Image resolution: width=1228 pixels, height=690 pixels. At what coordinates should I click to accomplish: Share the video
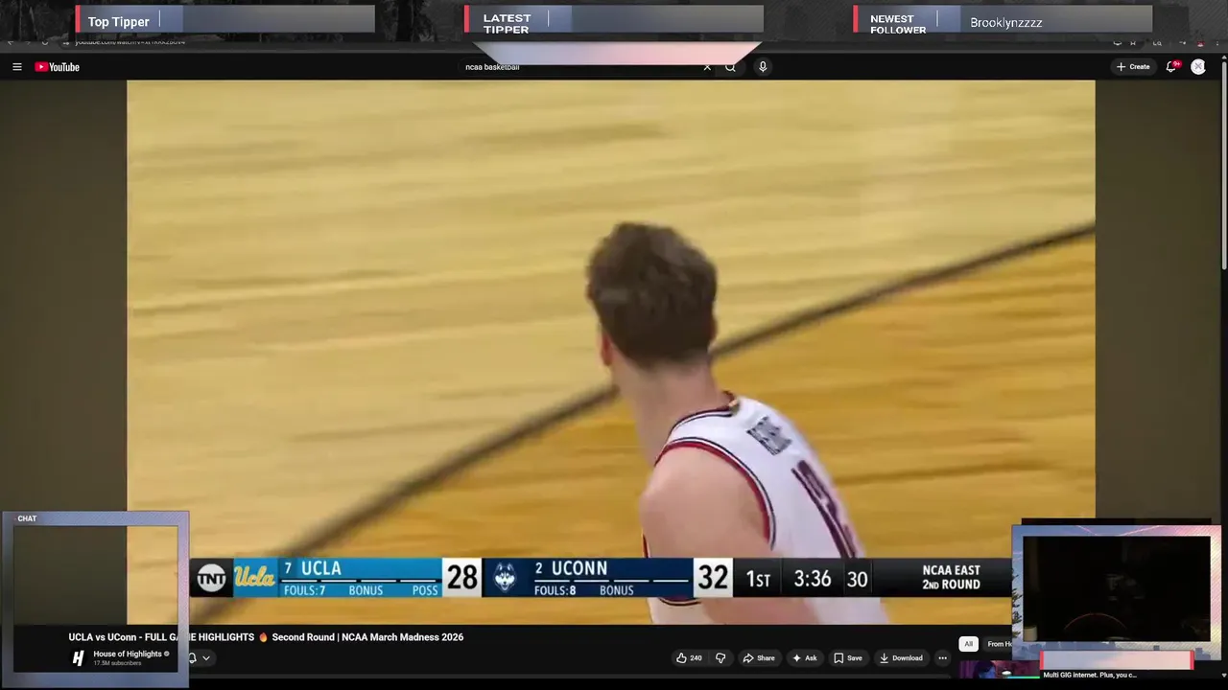759,658
